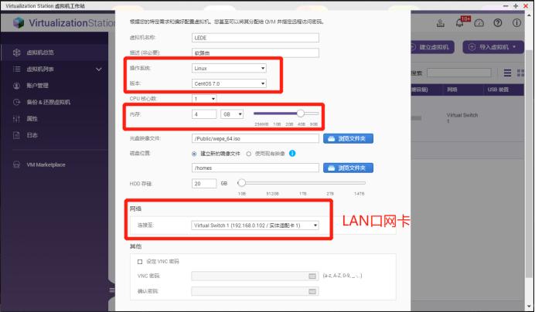Screen dimensions: 535x312
Task: Open the resource dashboard gauge icon
Action: point(479,23)
